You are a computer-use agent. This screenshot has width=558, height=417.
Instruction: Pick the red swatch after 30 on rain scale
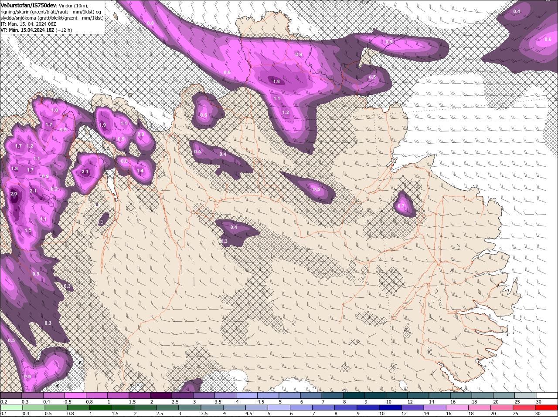coord(547,407)
